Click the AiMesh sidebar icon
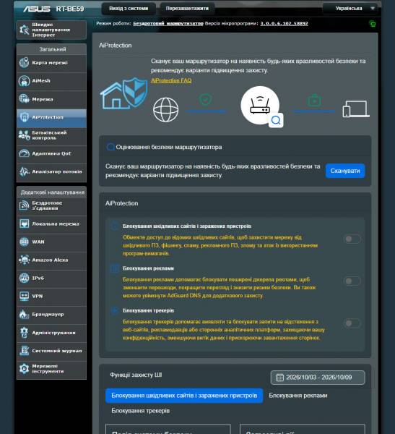The height and width of the screenshot is (434, 395). pyautogui.click(x=24, y=81)
